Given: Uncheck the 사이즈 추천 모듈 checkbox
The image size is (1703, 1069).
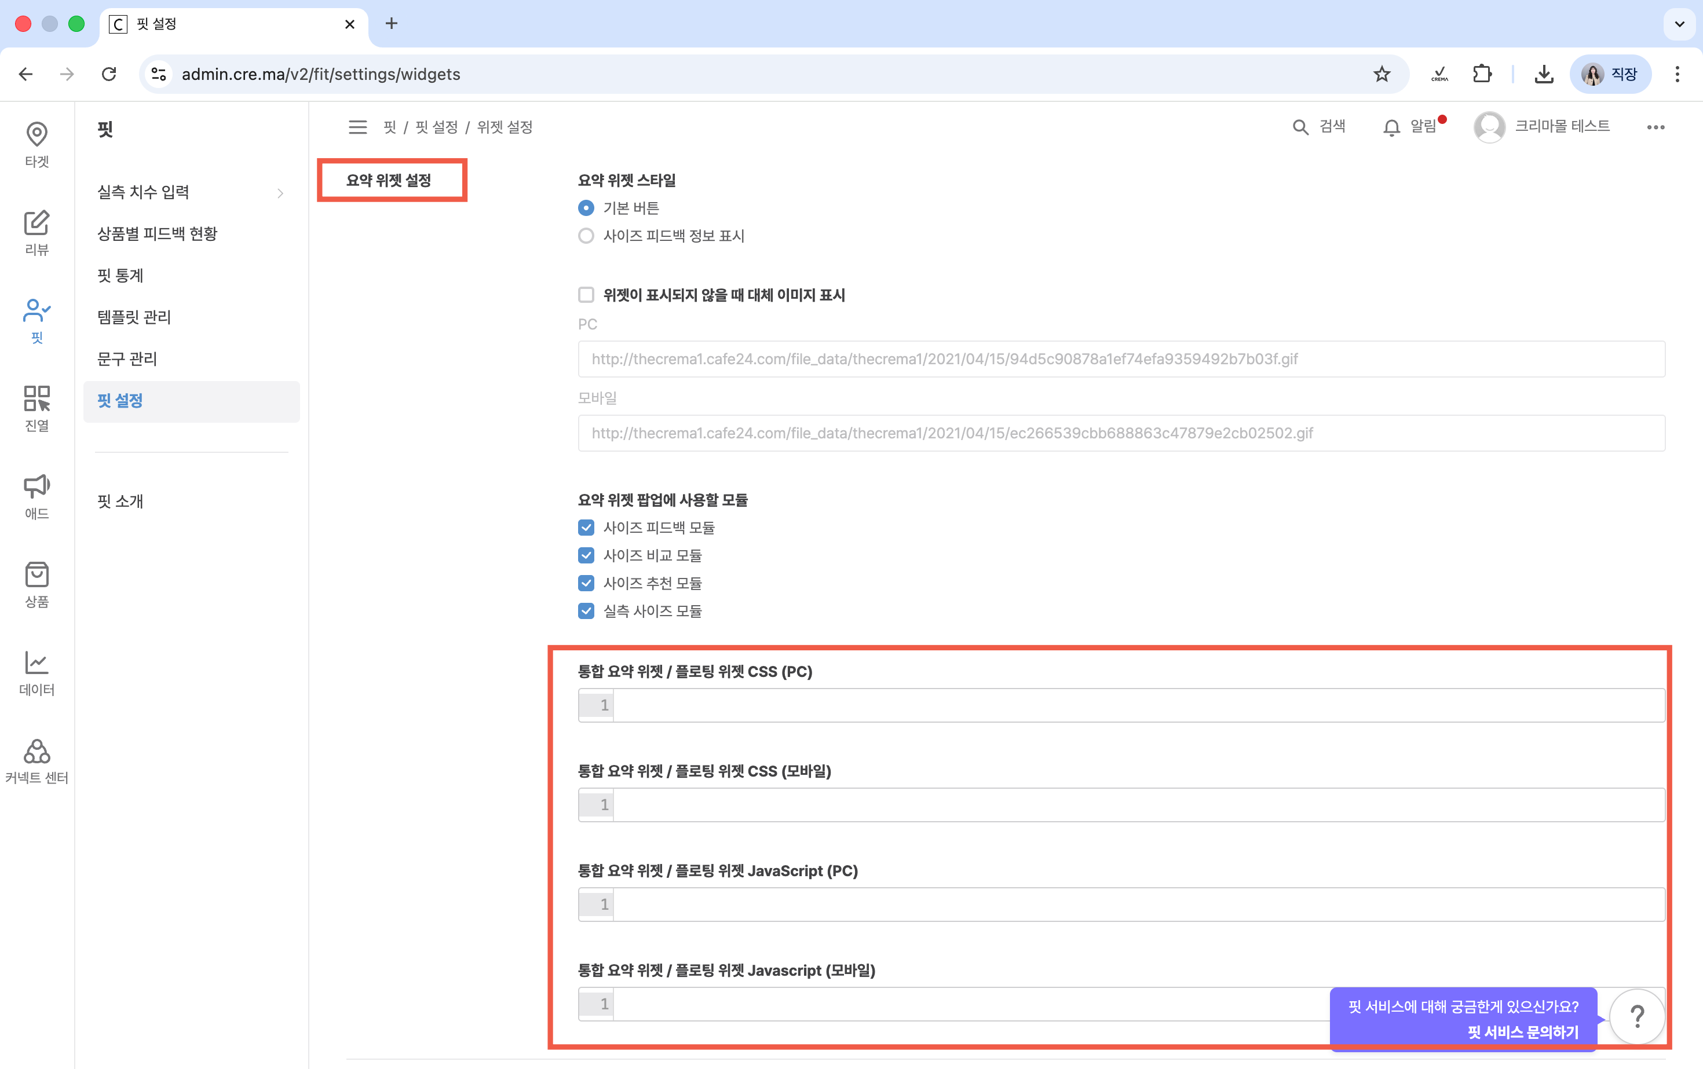Looking at the screenshot, I should click(x=586, y=583).
